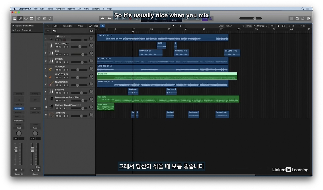This screenshot has height=190, width=323.
Task: Mute the LEAD VOX_02 track
Action: point(57,47)
